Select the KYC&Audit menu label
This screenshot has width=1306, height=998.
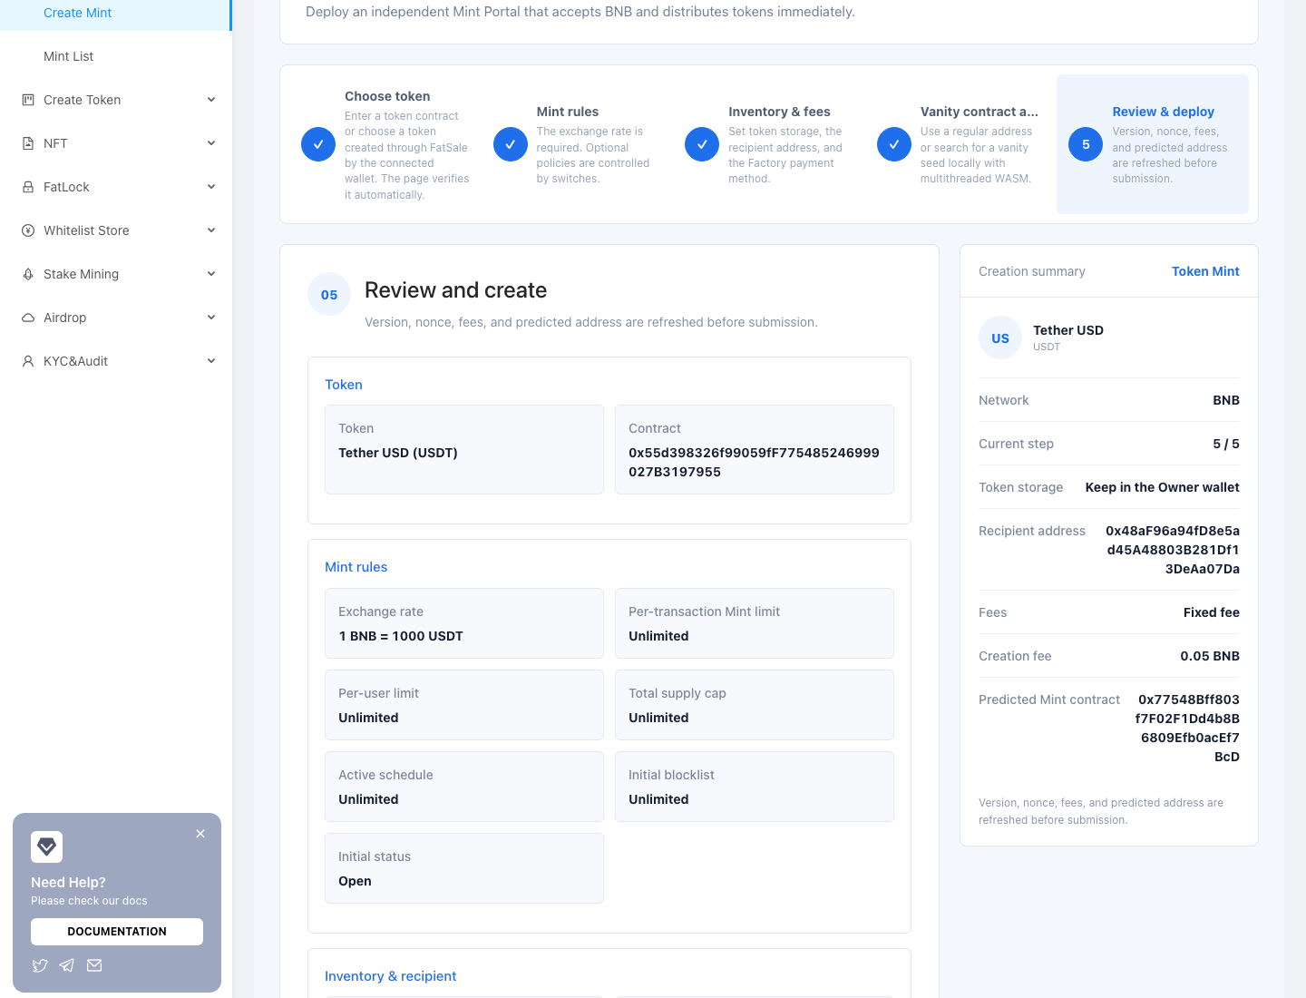click(75, 361)
